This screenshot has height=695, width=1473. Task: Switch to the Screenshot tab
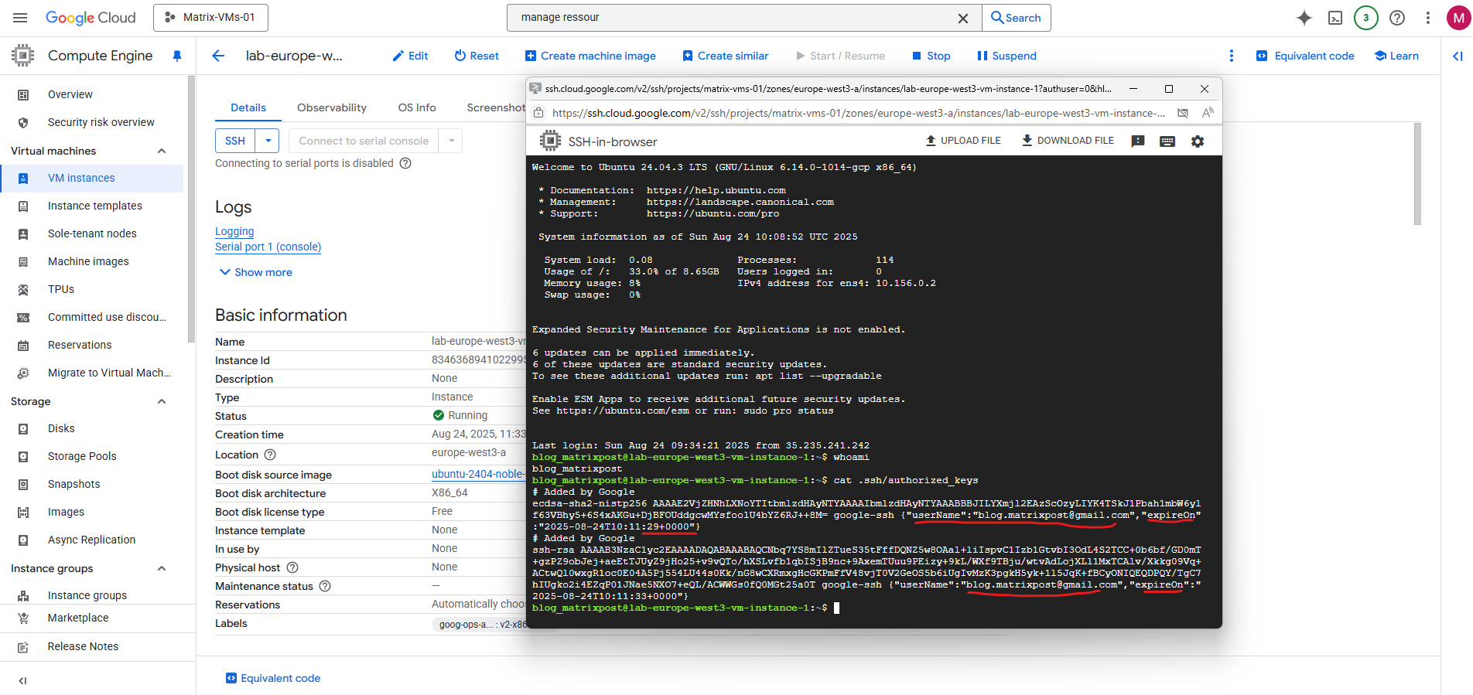496,107
